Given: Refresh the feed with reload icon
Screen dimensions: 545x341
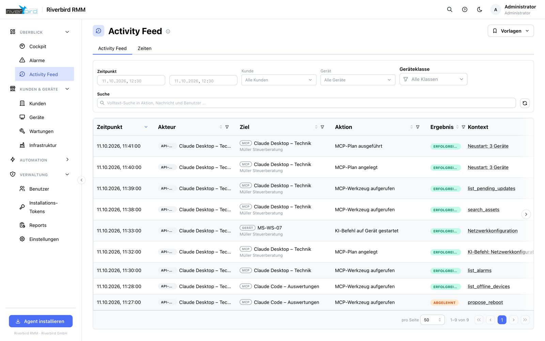Looking at the screenshot, I should (525, 103).
